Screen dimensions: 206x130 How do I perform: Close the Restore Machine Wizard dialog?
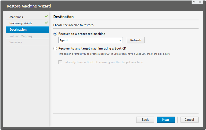click(200, 2)
